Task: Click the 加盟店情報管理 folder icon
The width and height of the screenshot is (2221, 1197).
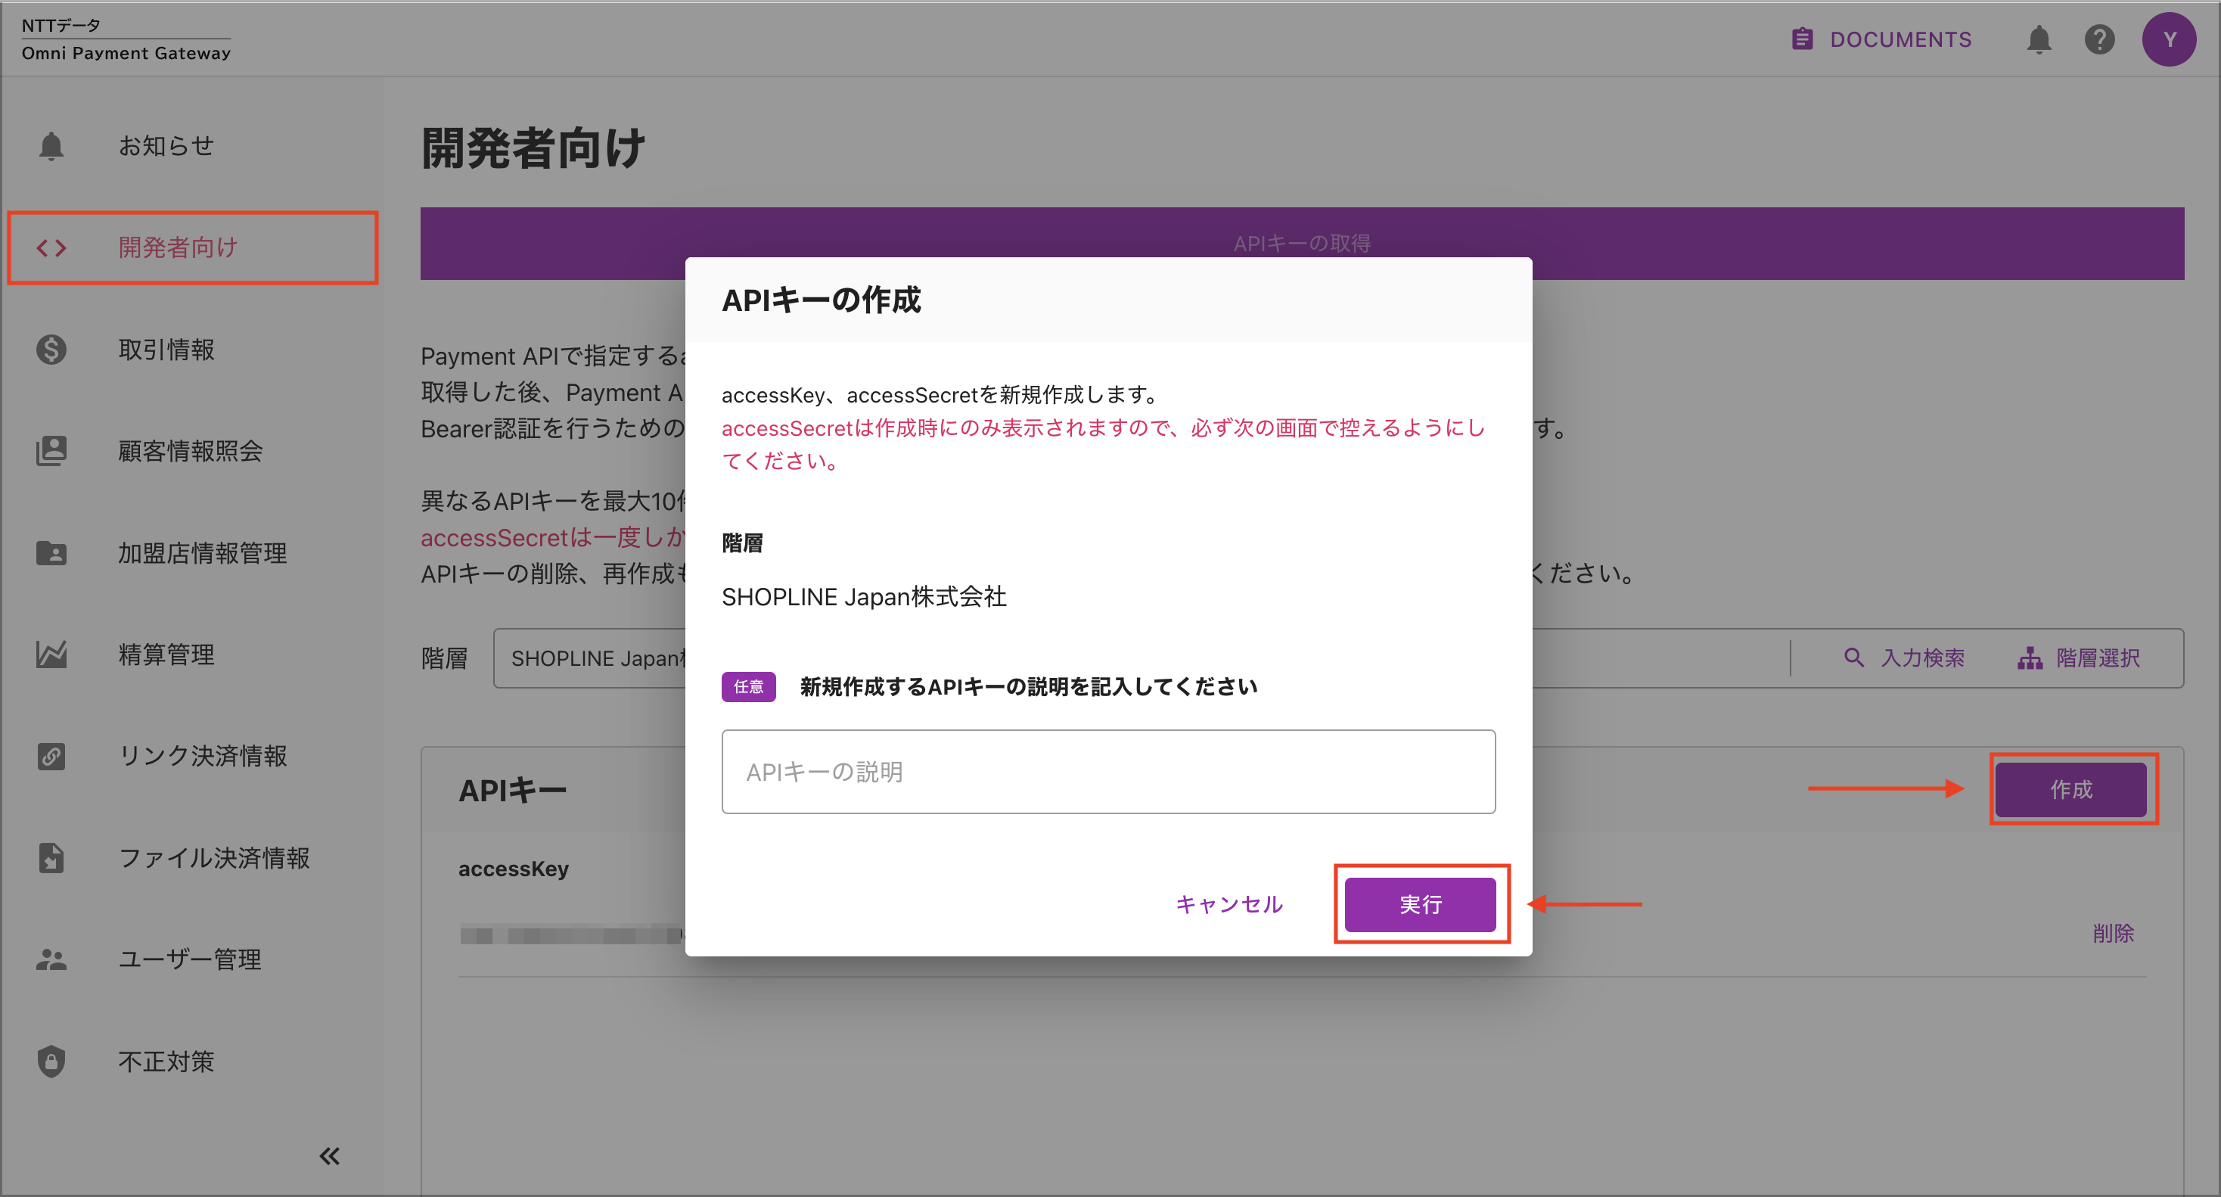Action: click(51, 553)
